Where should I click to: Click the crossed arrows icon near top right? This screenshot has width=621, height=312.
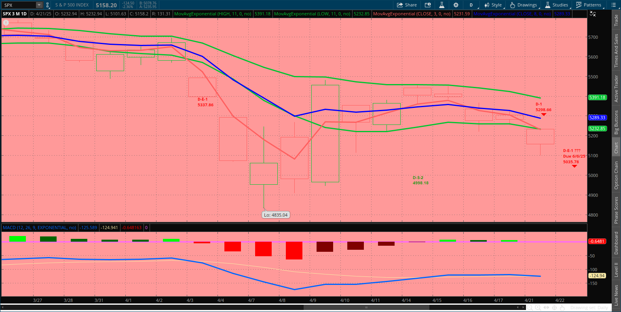593,14
